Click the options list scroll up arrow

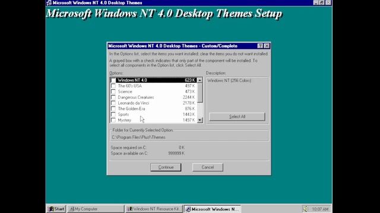coord(199,80)
